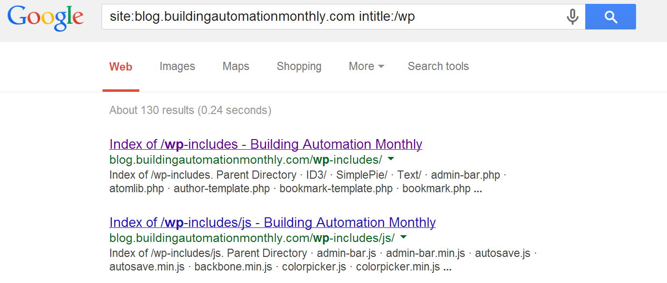
Task: Click the small triangle beside More
Action: (x=381, y=67)
